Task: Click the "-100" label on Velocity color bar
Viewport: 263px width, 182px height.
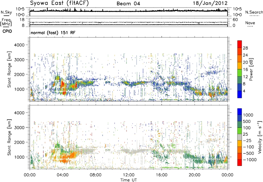Action: (x=249, y=147)
